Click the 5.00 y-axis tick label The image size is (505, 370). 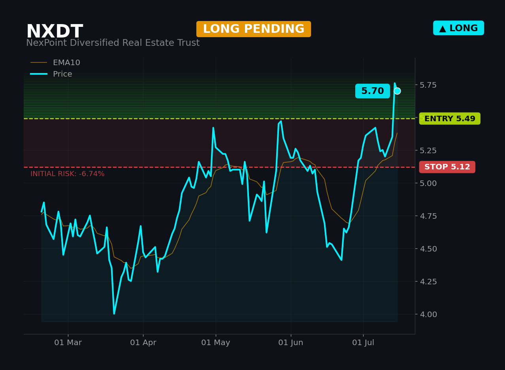click(428, 183)
